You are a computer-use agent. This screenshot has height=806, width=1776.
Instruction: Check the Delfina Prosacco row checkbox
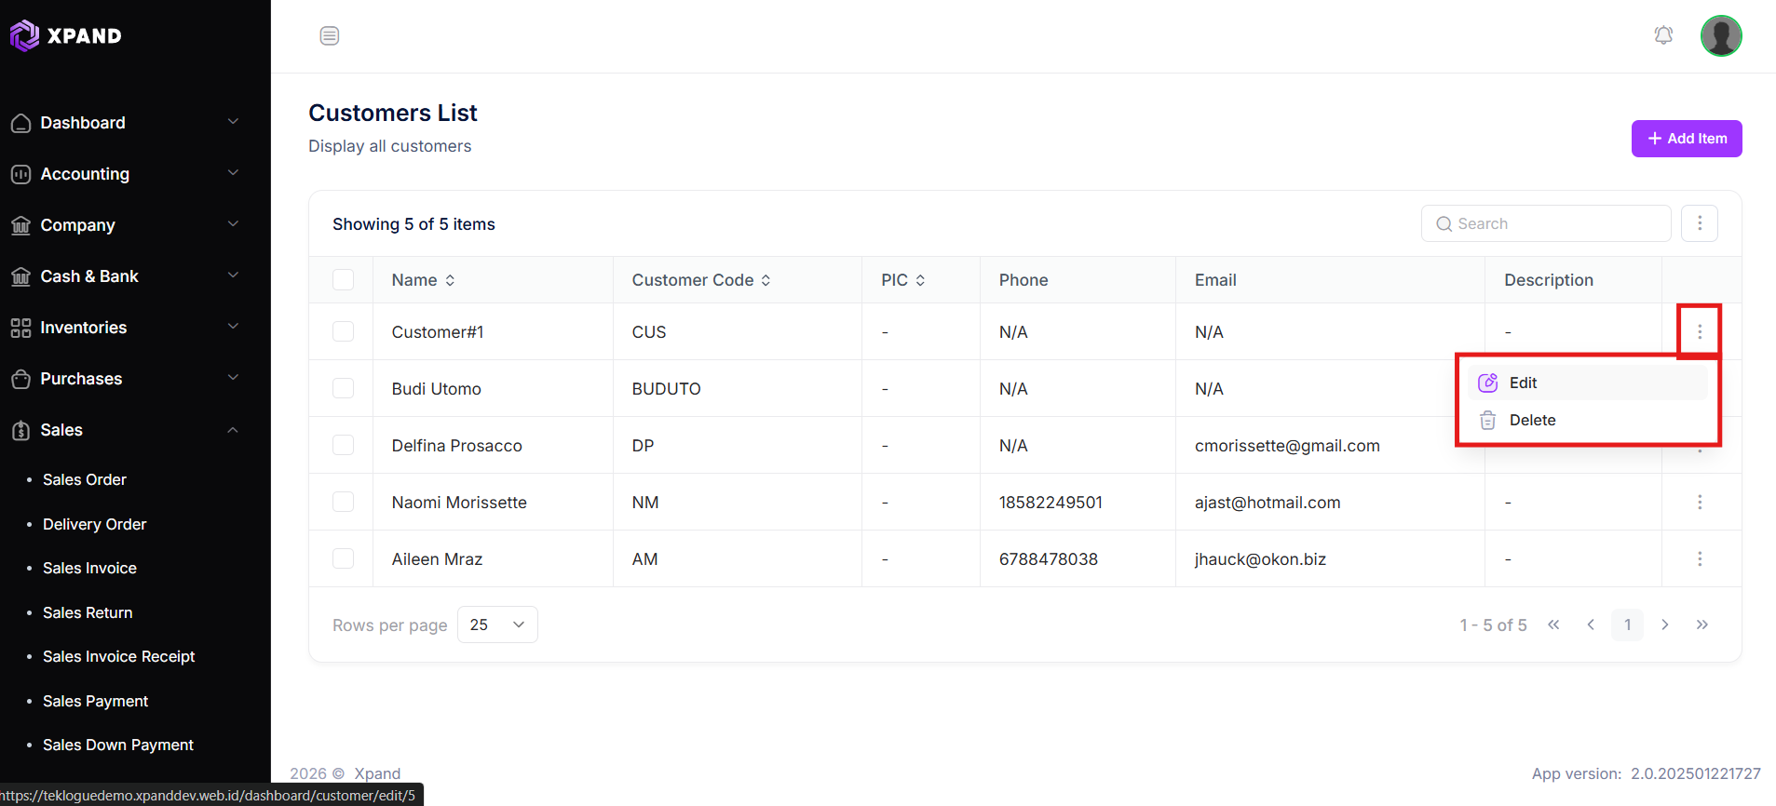(x=343, y=445)
